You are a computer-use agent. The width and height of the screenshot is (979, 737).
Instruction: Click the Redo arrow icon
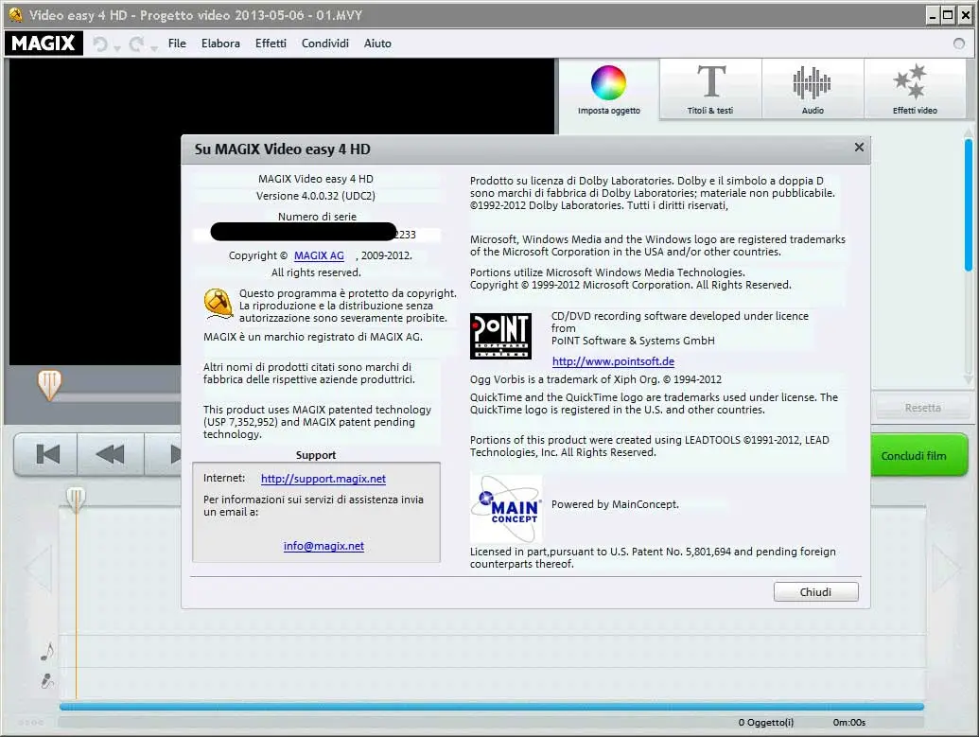click(x=136, y=44)
